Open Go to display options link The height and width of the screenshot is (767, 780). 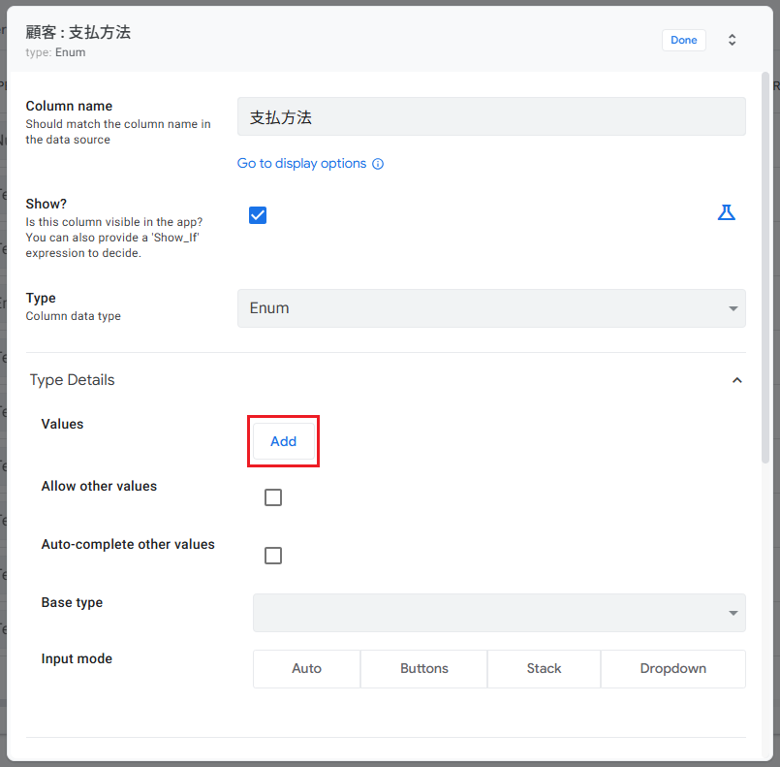[x=301, y=164]
